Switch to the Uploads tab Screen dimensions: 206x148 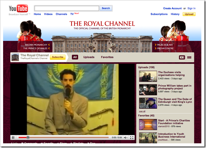pyautogui.click(x=89, y=57)
